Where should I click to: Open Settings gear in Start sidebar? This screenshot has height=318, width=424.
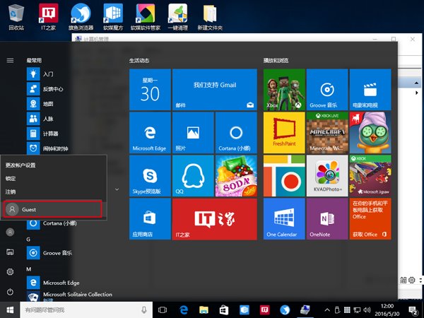click(x=10, y=272)
